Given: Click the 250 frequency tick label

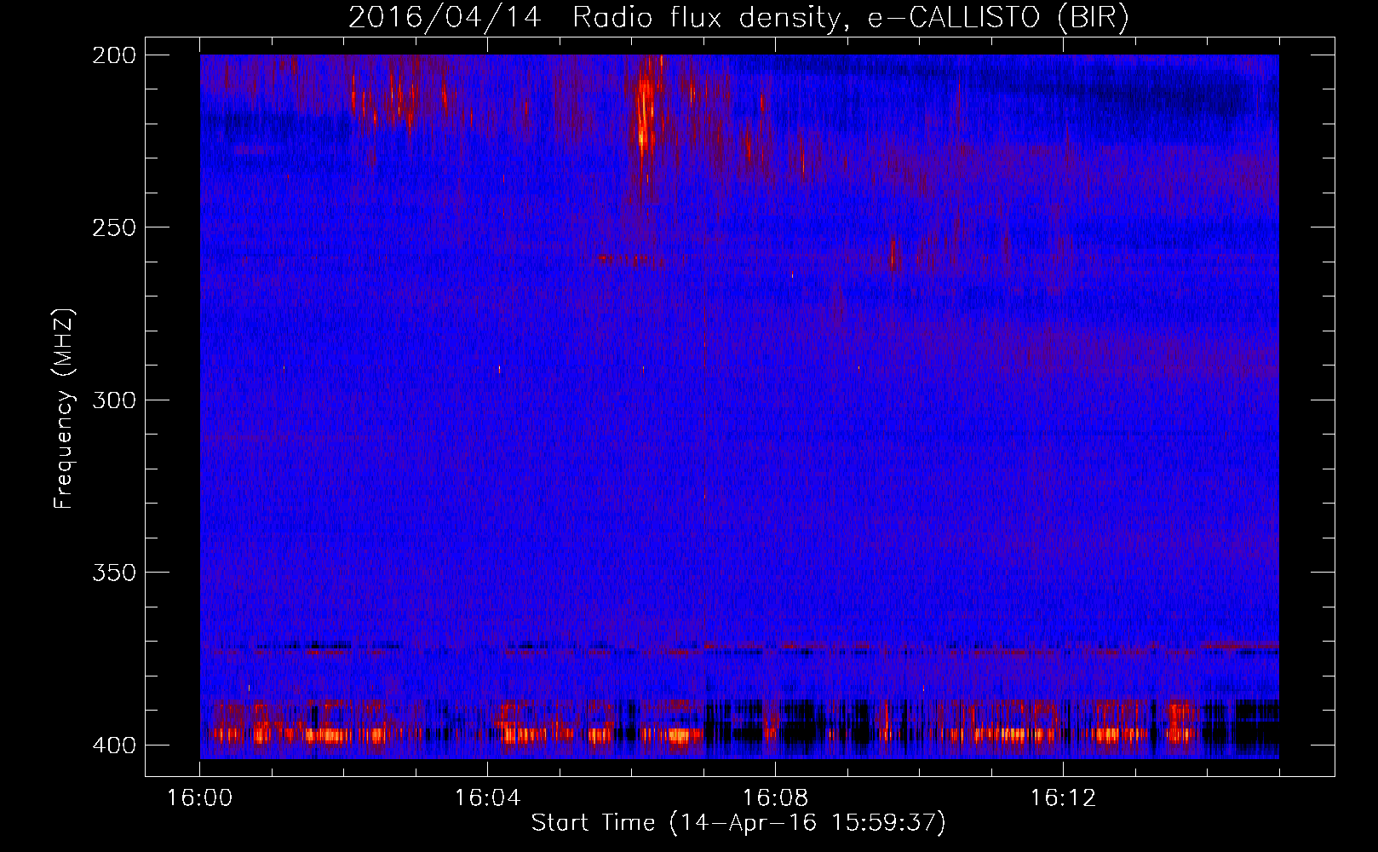Looking at the screenshot, I should 113,227.
